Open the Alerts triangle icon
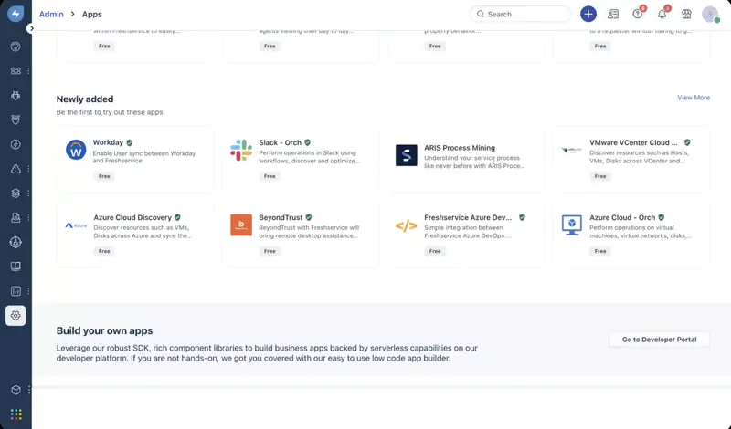The image size is (731, 429). tap(16, 169)
